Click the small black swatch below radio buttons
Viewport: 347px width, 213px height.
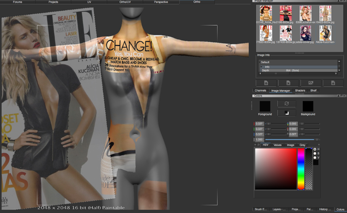coord(316,162)
